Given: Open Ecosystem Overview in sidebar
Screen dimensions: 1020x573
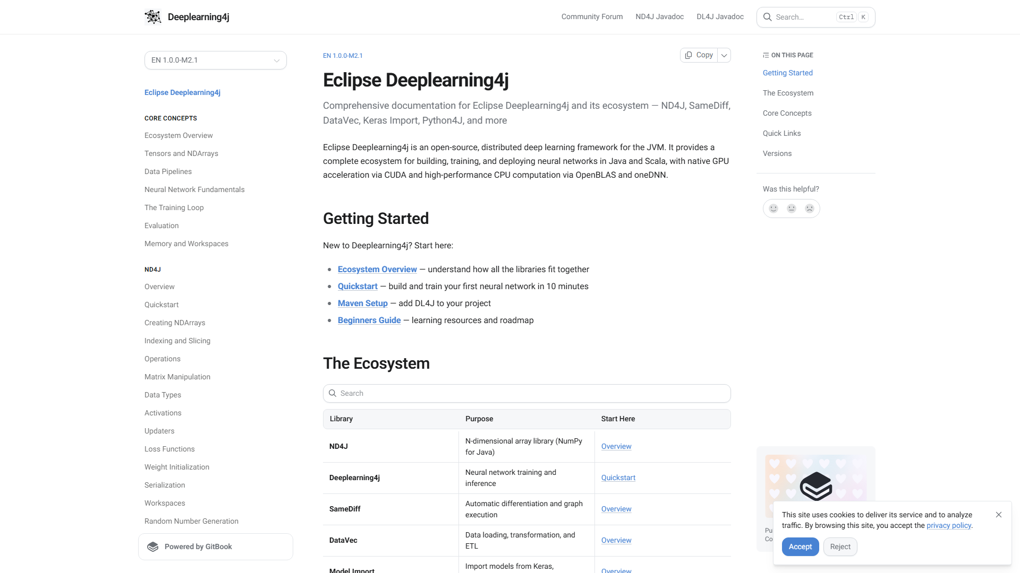Looking at the screenshot, I should [x=178, y=136].
